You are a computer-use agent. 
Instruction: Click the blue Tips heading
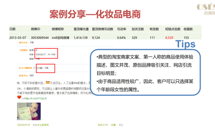point(185,44)
